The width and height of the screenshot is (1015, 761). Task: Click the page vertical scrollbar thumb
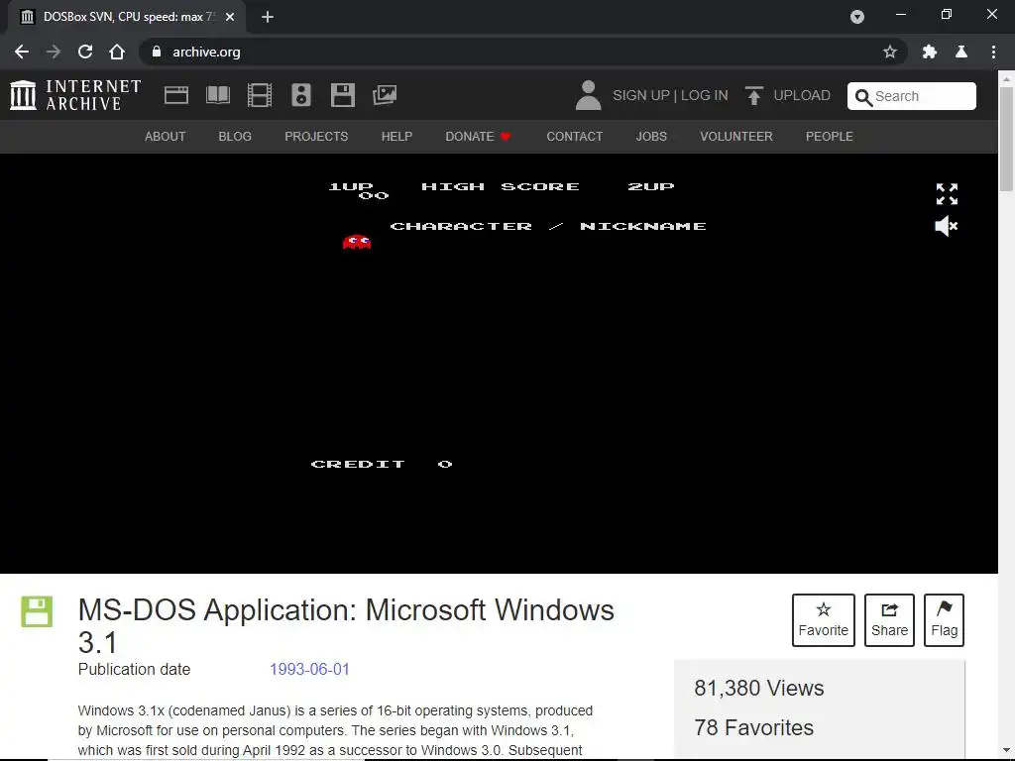coord(1006,139)
